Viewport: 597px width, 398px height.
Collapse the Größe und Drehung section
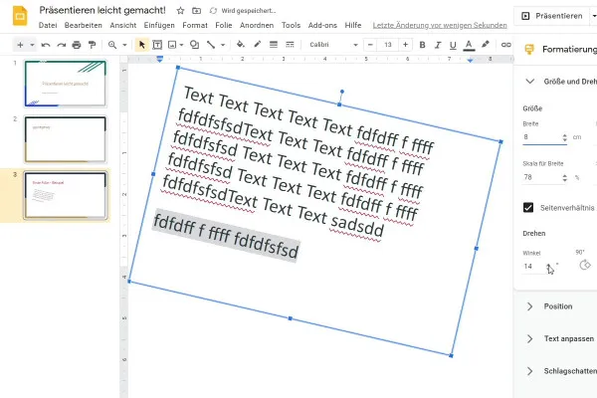click(530, 82)
